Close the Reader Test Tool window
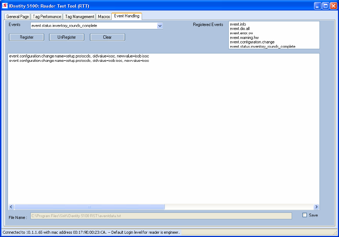The width and height of the screenshot is (339, 237). [x=333, y=6]
